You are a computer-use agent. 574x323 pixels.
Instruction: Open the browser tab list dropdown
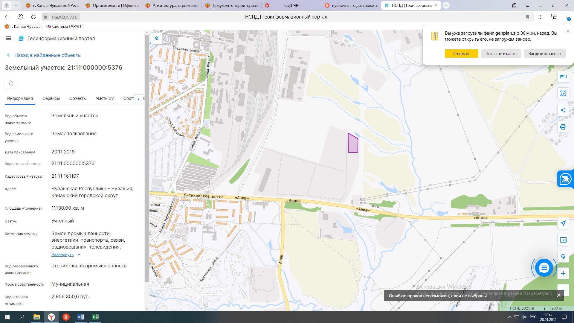click(x=16, y=5)
